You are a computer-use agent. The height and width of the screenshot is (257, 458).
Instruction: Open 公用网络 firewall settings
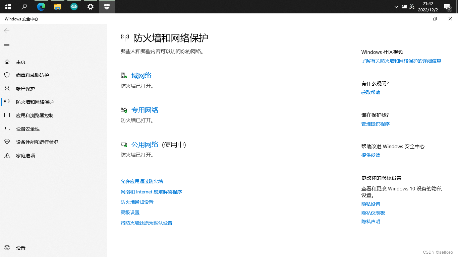[145, 145]
